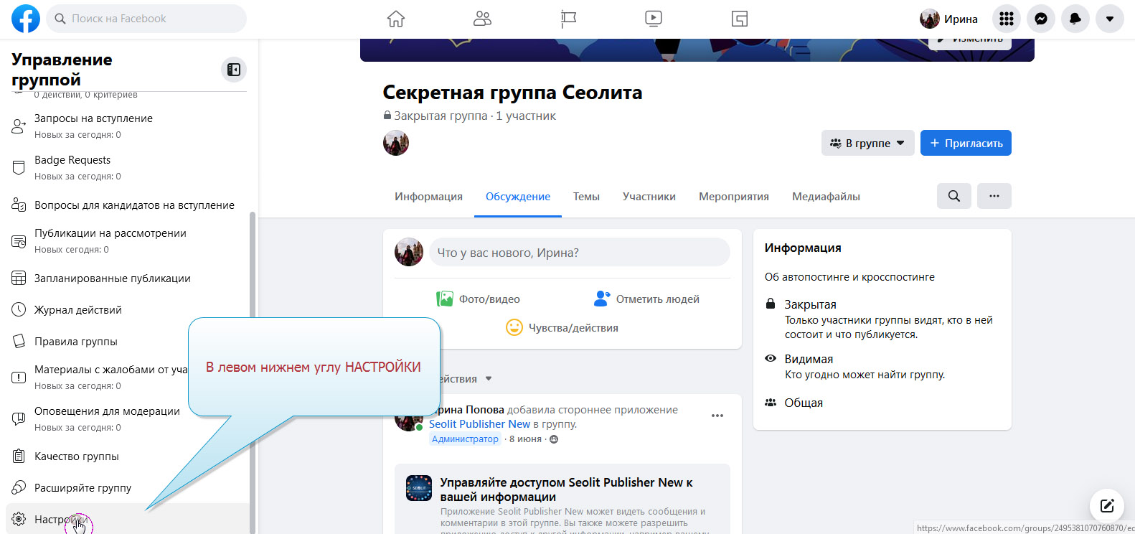Open the Seolit Publisher New link
This screenshot has height=534, width=1135.
(x=479, y=424)
